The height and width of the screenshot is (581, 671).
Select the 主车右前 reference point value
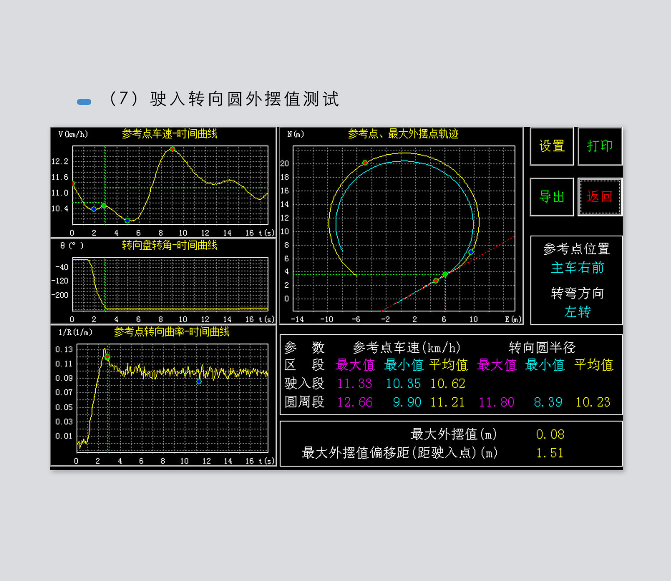(x=577, y=268)
